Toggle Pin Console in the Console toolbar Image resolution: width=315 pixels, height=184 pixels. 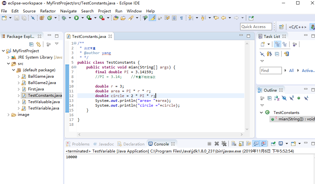273,144
